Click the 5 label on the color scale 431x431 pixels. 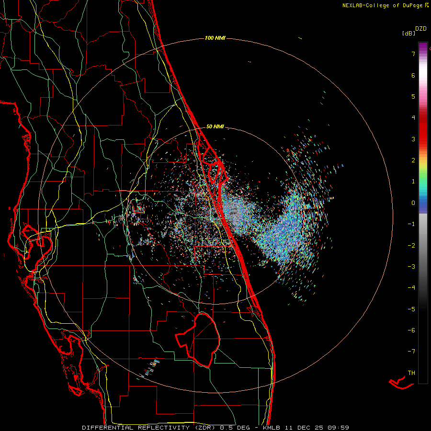(413, 96)
